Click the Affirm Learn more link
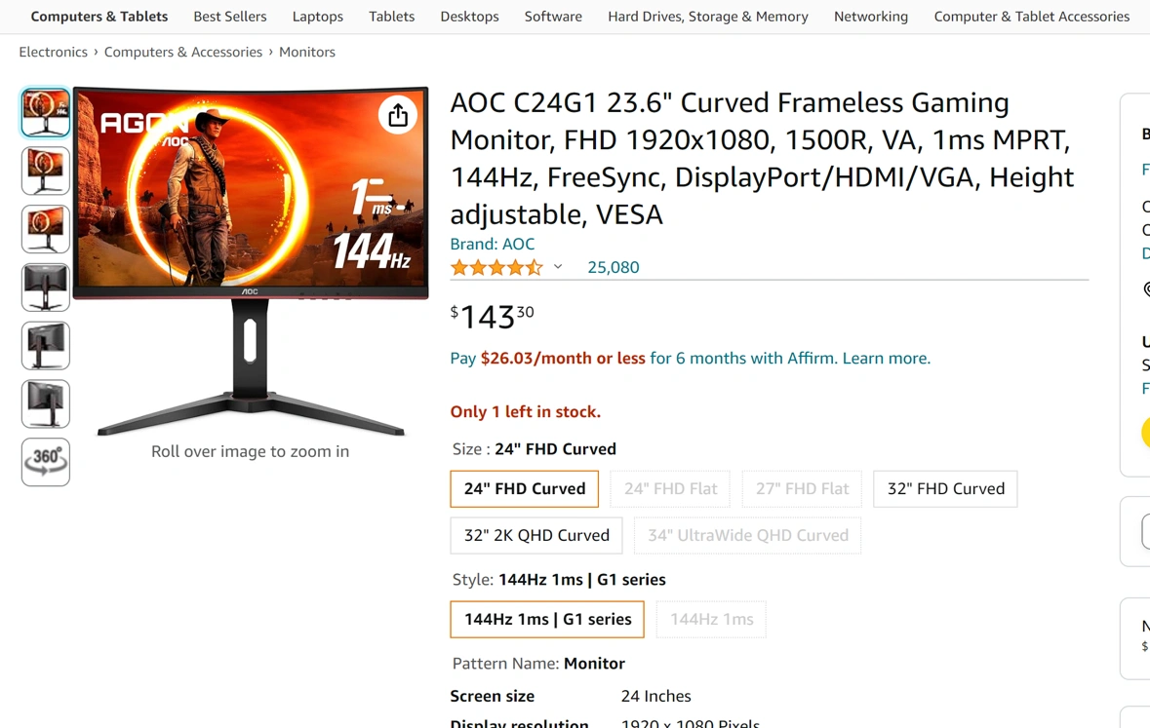The height and width of the screenshot is (728, 1150). click(x=886, y=359)
